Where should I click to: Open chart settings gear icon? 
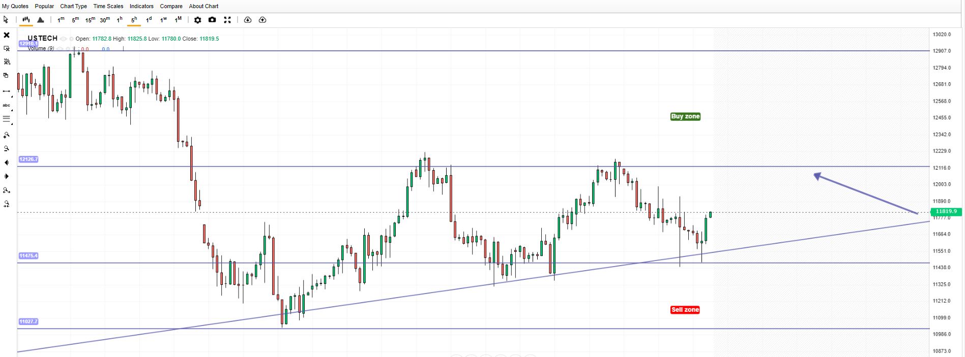[x=197, y=20]
